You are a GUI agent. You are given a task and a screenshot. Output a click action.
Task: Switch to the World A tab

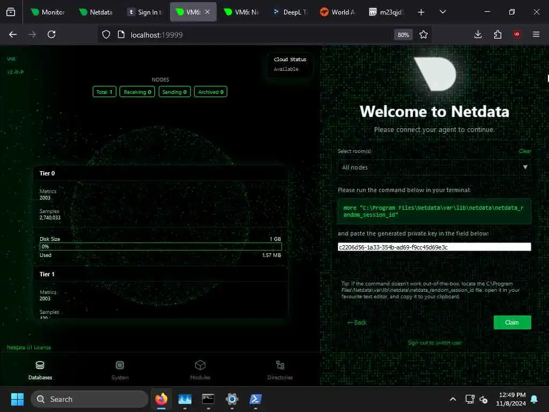point(338,12)
